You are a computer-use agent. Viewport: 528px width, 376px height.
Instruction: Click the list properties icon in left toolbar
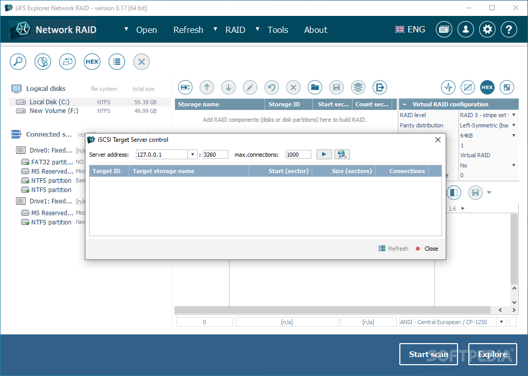(117, 62)
